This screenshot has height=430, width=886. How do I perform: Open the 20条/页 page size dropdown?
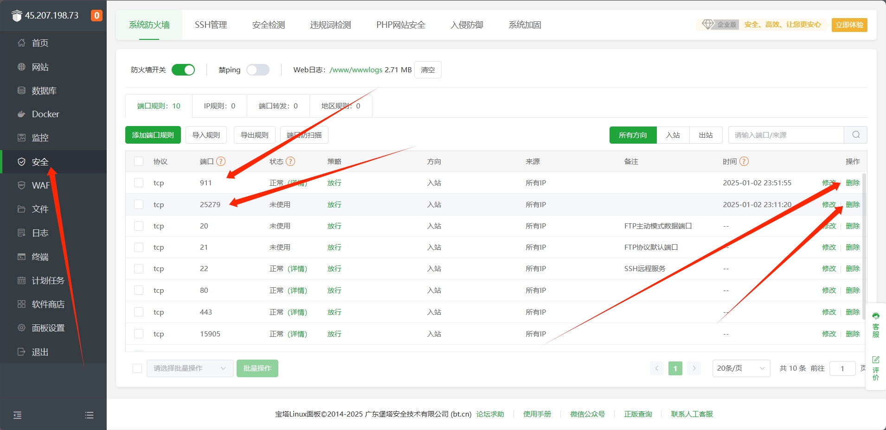click(x=741, y=368)
